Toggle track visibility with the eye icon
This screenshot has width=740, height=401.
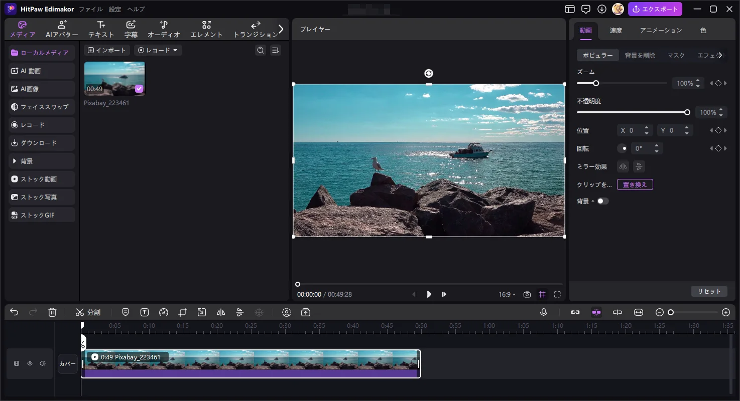coord(30,363)
